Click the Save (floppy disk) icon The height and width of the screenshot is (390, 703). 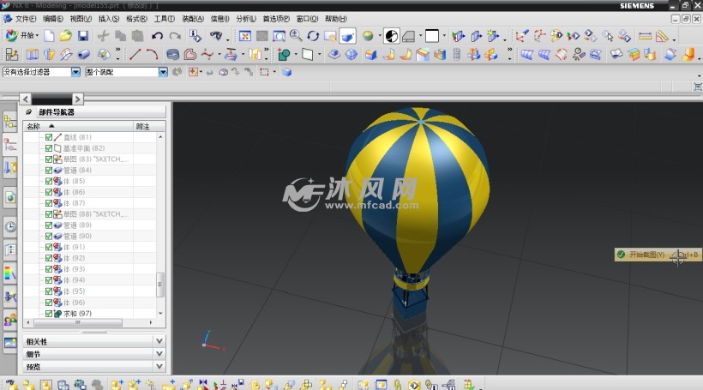coord(82,36)
